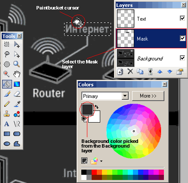Move the layer down
This screenshot has width=188, height=183.
[170, 72]
